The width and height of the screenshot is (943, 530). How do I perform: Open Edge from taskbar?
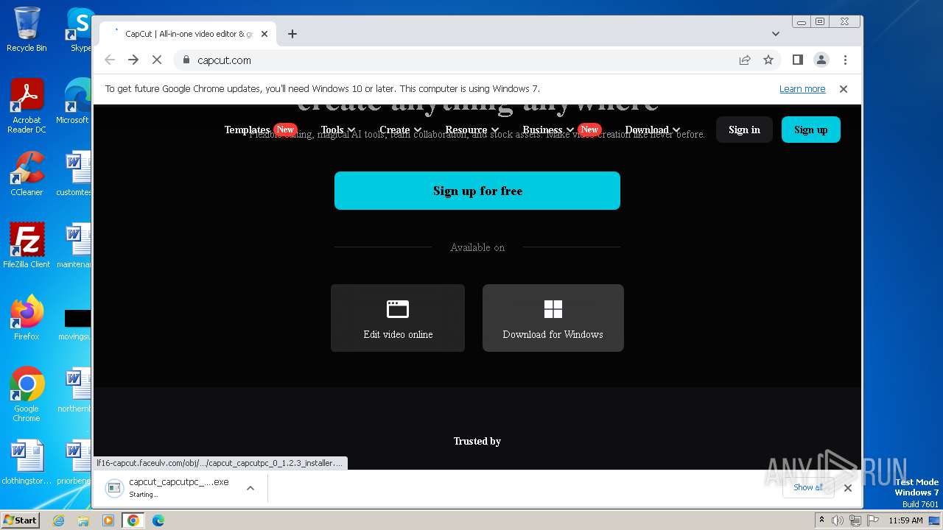pos(158,520)
